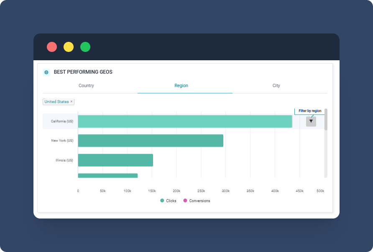The height and width of the screenshot is (252, 373).
Task: Click the New York (US) row label
Action: 62,141
